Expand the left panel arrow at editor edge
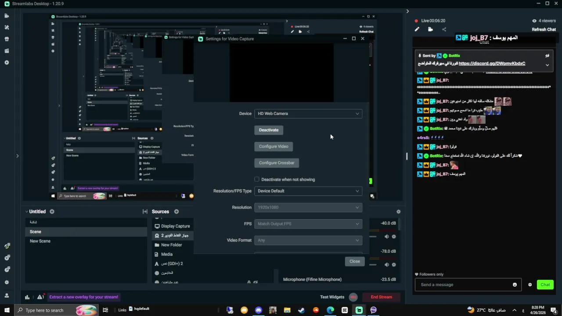Viewport: 562px width, 316px height. pos(18,155)
